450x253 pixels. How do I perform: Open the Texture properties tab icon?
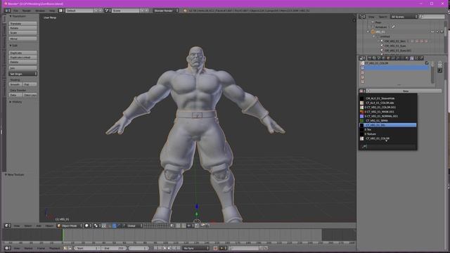pos(412,58)
